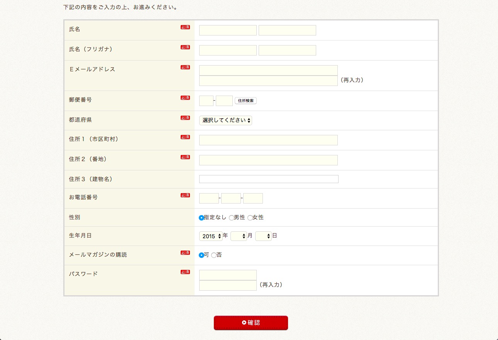Click the first 郵便番号 postal code box

tap(206, 101)
